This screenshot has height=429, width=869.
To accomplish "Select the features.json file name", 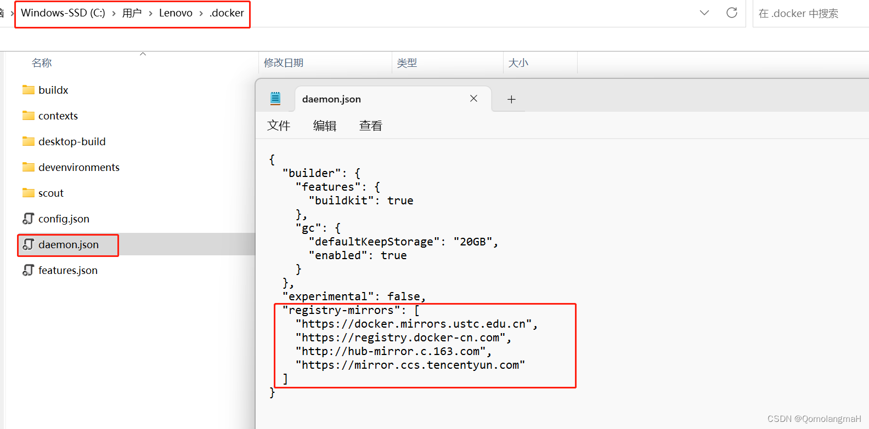I will [68, 270].
